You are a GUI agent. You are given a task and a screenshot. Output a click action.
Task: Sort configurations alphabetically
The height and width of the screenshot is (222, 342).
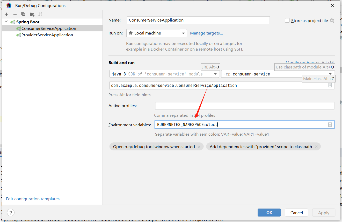pos(40,14)
